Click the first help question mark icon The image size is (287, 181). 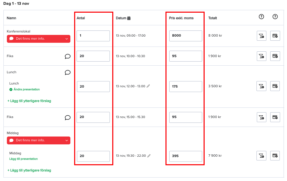(x=261, y=17)
